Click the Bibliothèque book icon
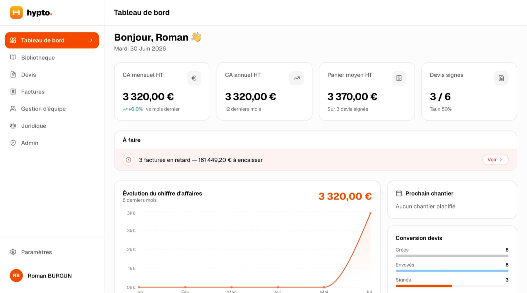 tap(13, 57)
